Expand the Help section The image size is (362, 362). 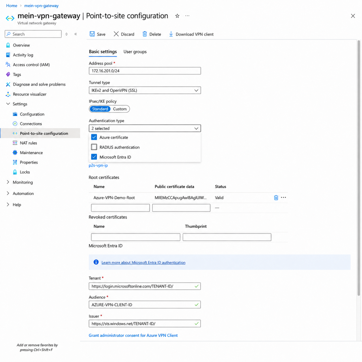pos(8,205)
